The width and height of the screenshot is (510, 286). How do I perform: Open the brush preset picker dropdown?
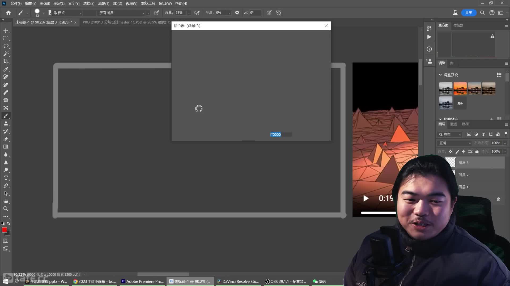[44, 13]
